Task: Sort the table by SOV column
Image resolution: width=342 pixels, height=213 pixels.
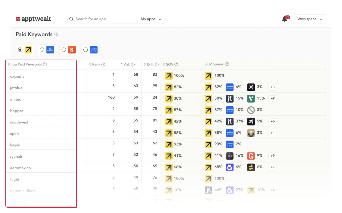Action: pyautogui.click(x=164, y=65)
